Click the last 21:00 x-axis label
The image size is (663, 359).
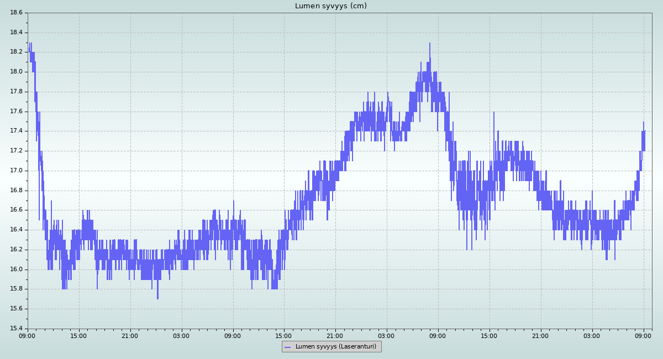(x=540, y=336)
